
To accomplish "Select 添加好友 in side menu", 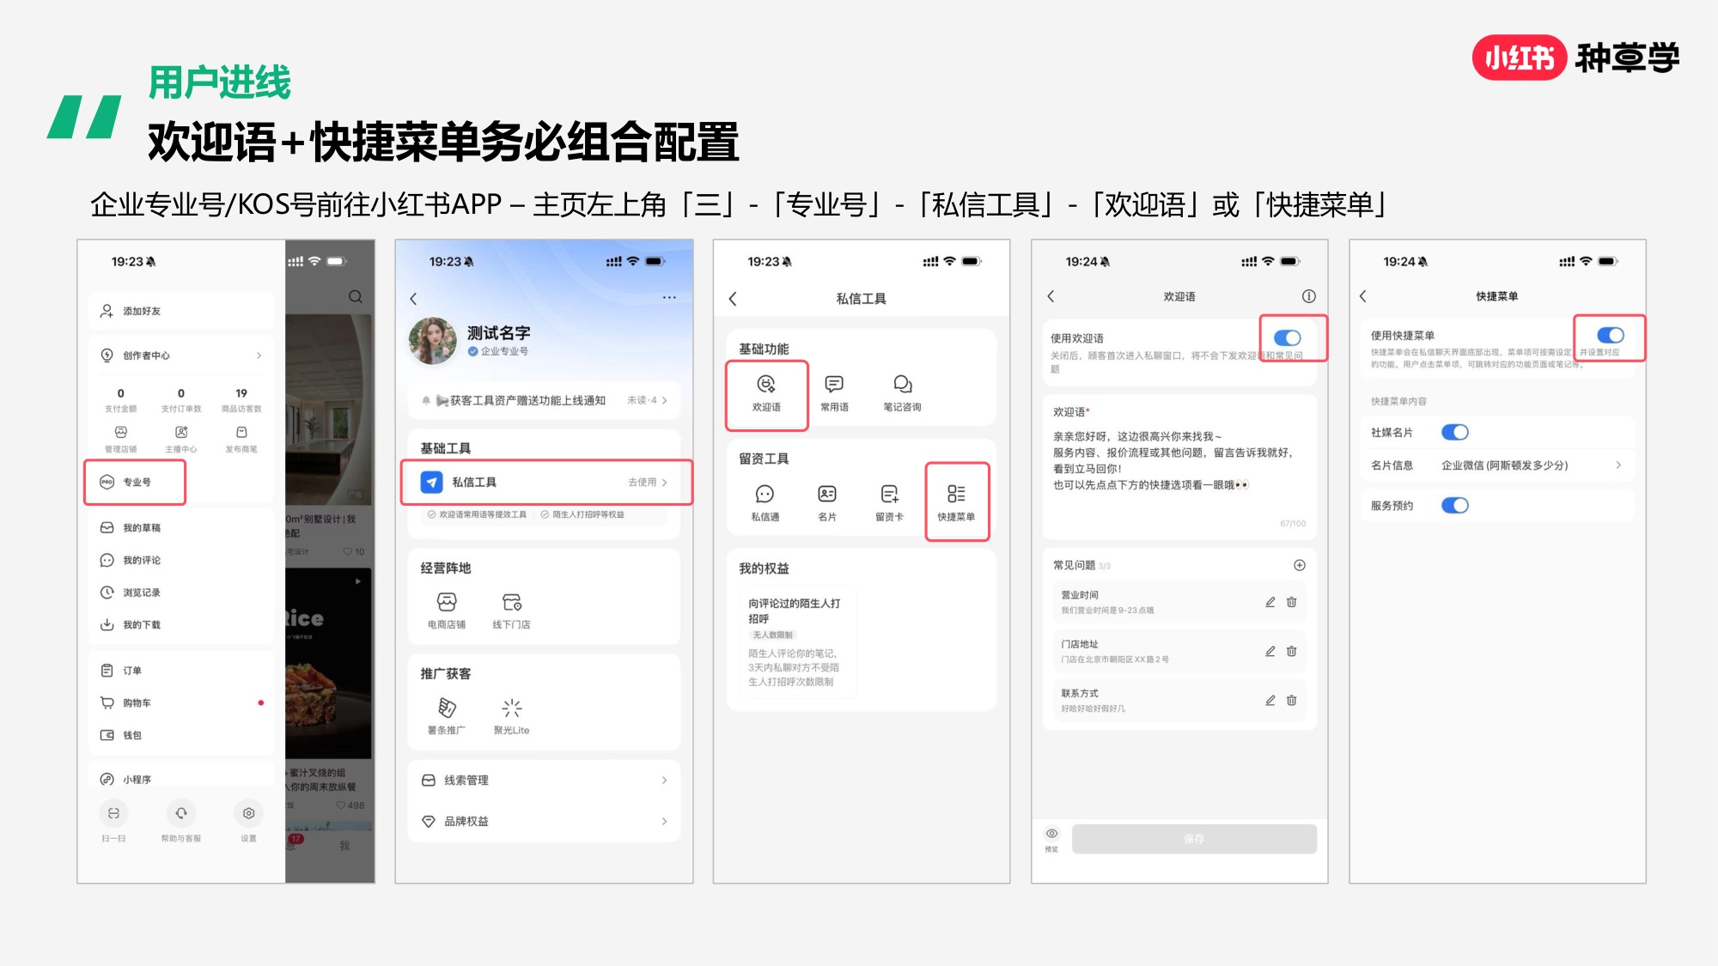I will 180,311.
